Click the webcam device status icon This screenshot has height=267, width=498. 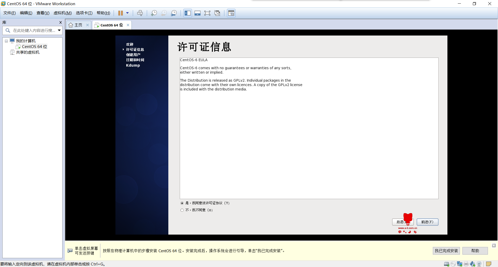(479, 264)
